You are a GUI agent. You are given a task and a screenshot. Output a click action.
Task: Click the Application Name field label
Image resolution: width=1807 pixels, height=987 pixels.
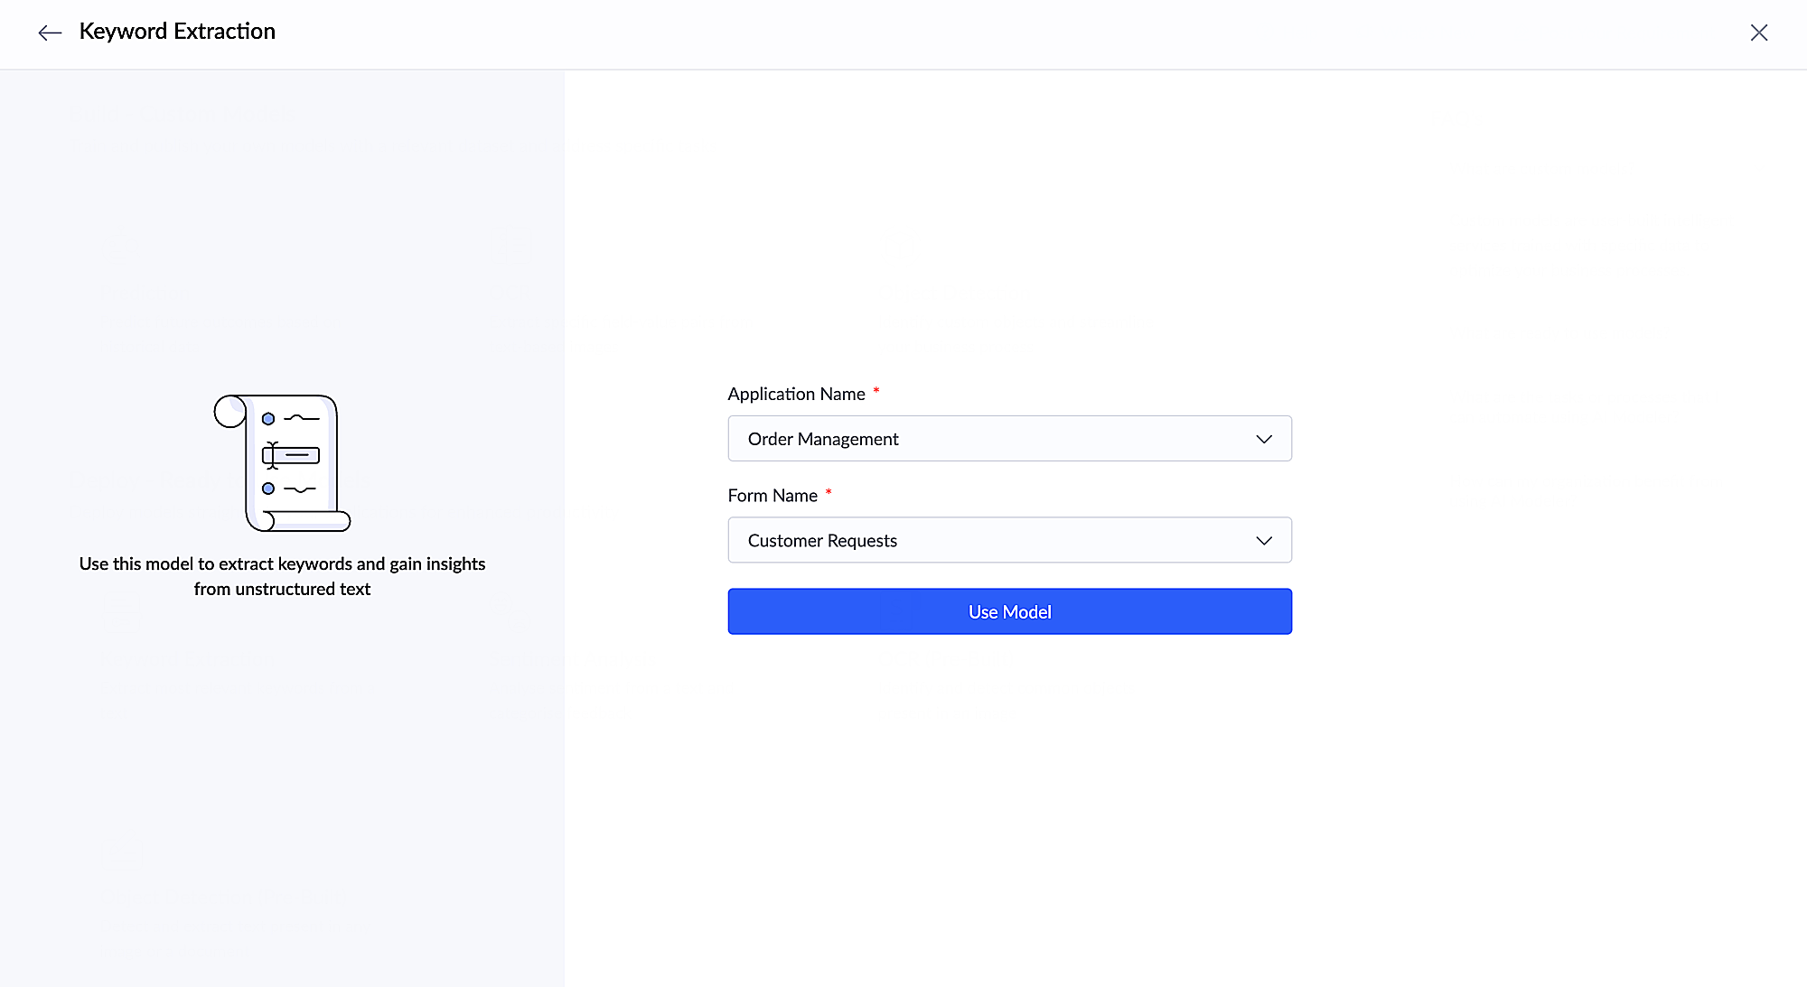point(796,394)
